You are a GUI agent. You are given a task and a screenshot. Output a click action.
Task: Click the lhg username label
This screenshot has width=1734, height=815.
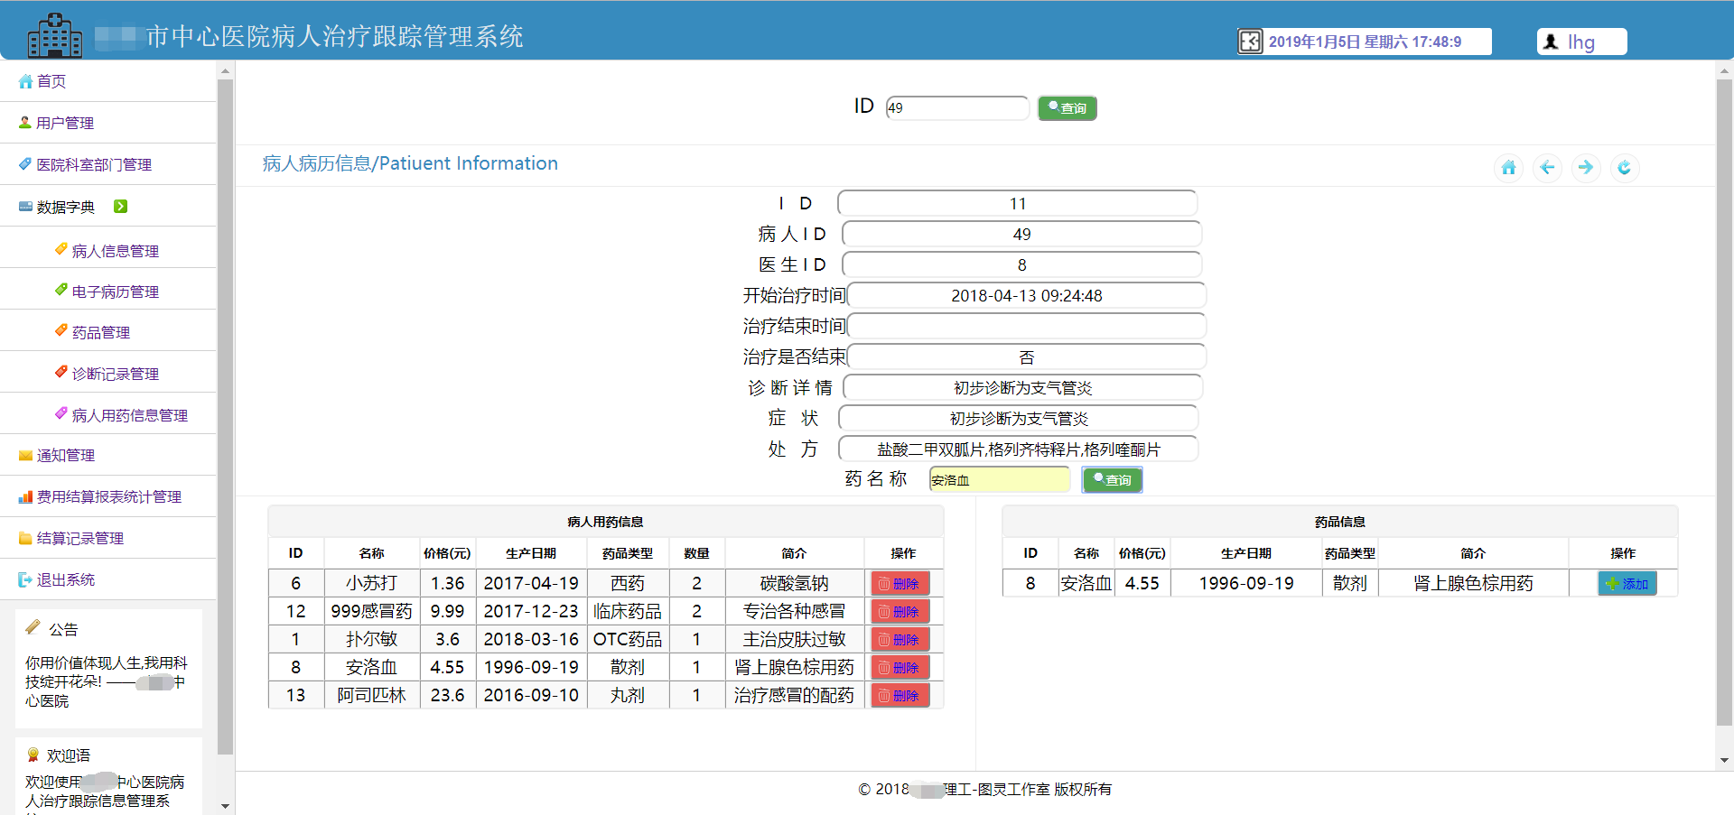1581,42
